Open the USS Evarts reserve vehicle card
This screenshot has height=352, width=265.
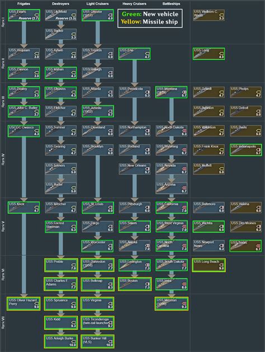pyautogui.click(x=24, y=15)
